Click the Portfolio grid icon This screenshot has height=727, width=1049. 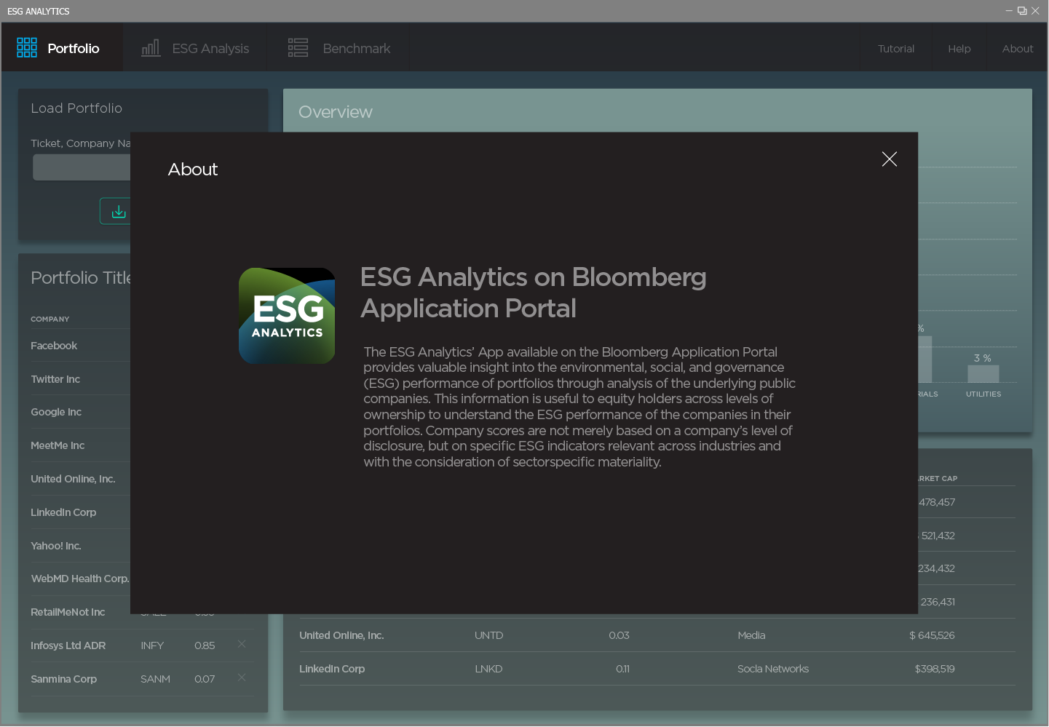[x=27, y=48]
